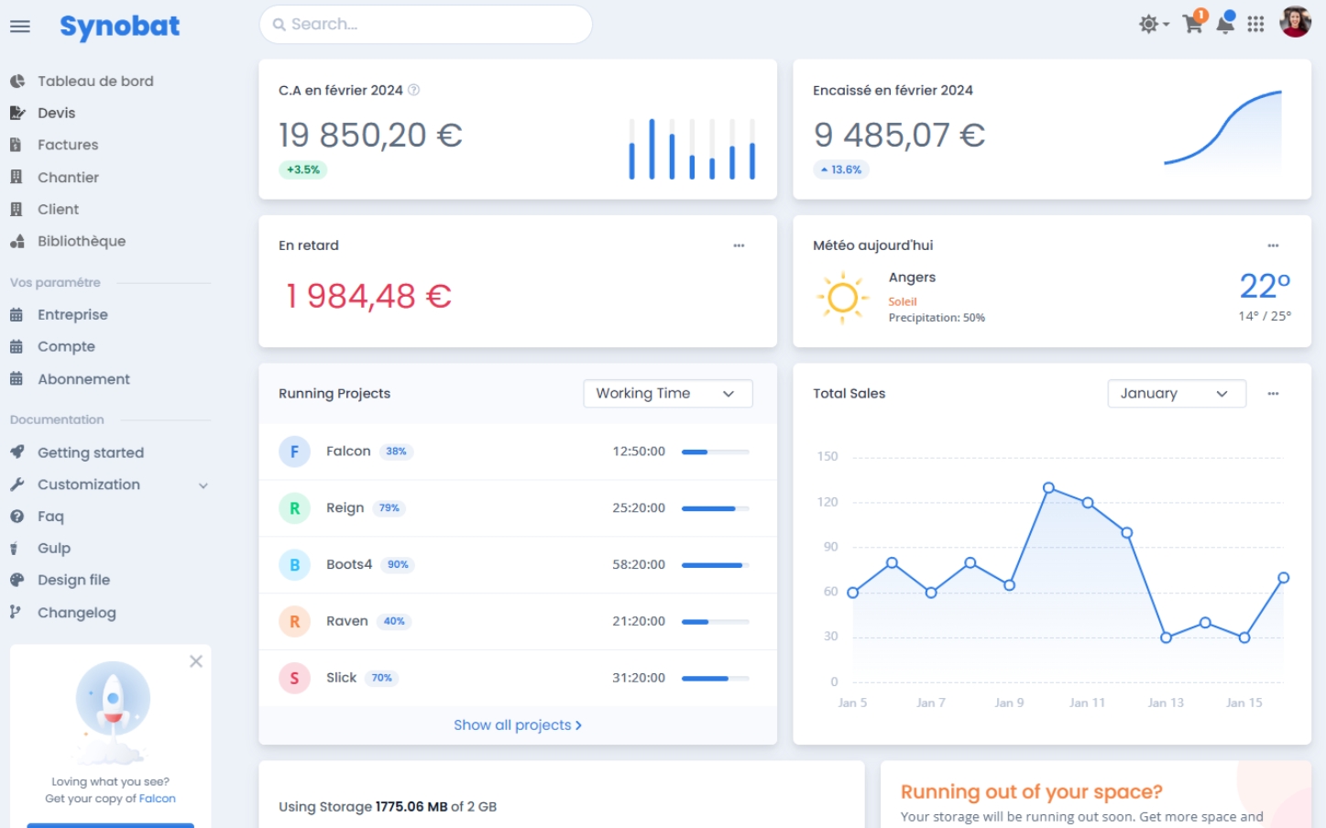Go to Factures in the sidebar
The width and height of the screenshot is (1326, 828).
pos(68,145)
